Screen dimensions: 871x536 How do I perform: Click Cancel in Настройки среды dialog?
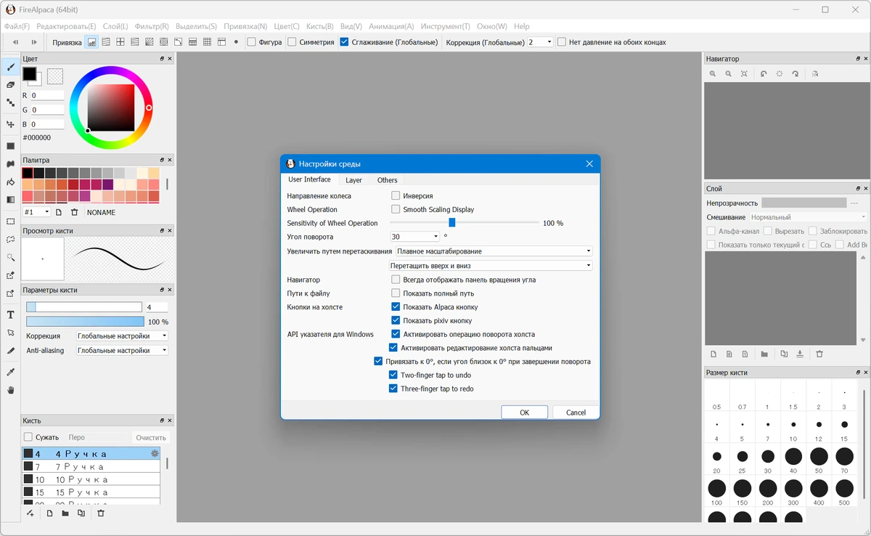pyautogui.click(x=576, y=412)
